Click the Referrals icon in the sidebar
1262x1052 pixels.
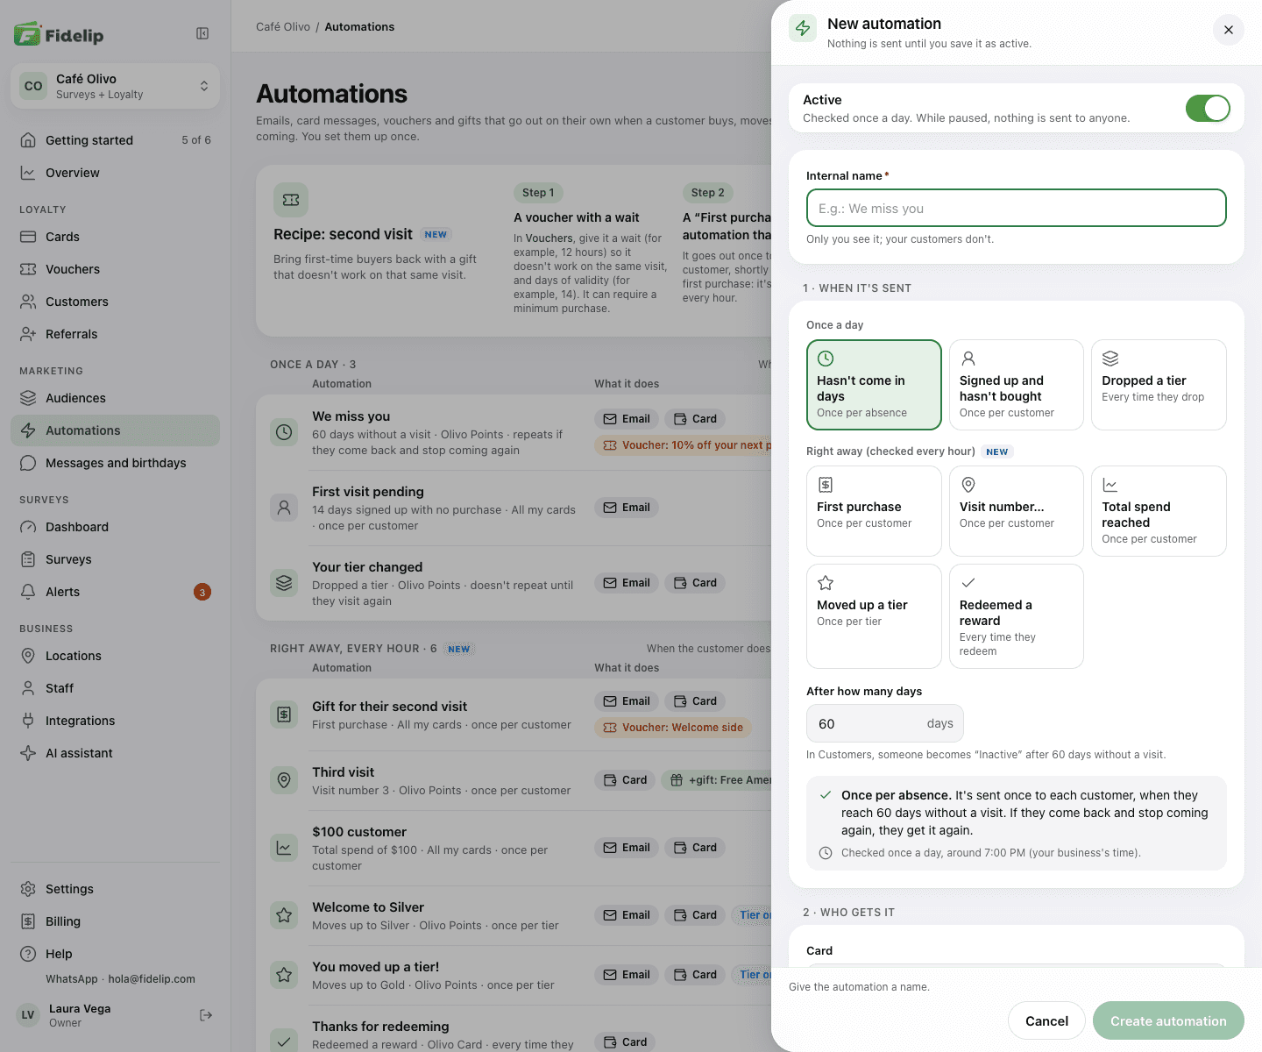tap(28, 334)
